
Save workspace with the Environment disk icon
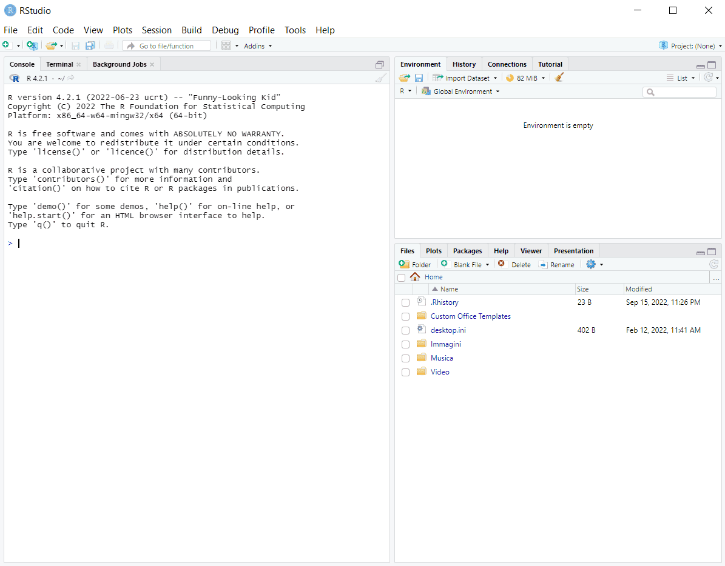click(x=419, y=78)
